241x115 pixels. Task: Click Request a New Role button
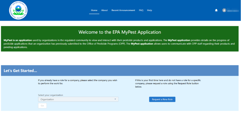[x=162, y=99]
